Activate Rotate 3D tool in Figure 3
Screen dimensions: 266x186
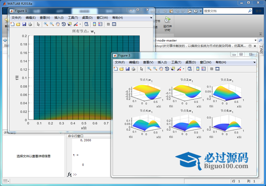coord(167,69)
